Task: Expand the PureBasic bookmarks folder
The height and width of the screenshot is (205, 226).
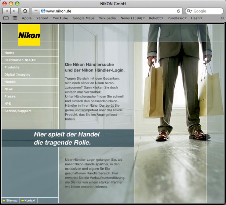Action: [x=177, y=18]
